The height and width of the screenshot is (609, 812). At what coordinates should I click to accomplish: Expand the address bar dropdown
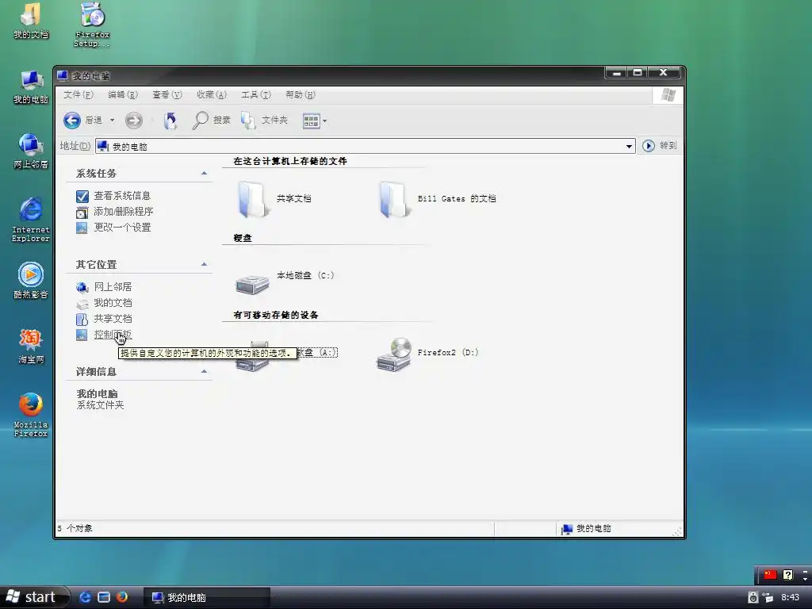(x=629, y=146)
